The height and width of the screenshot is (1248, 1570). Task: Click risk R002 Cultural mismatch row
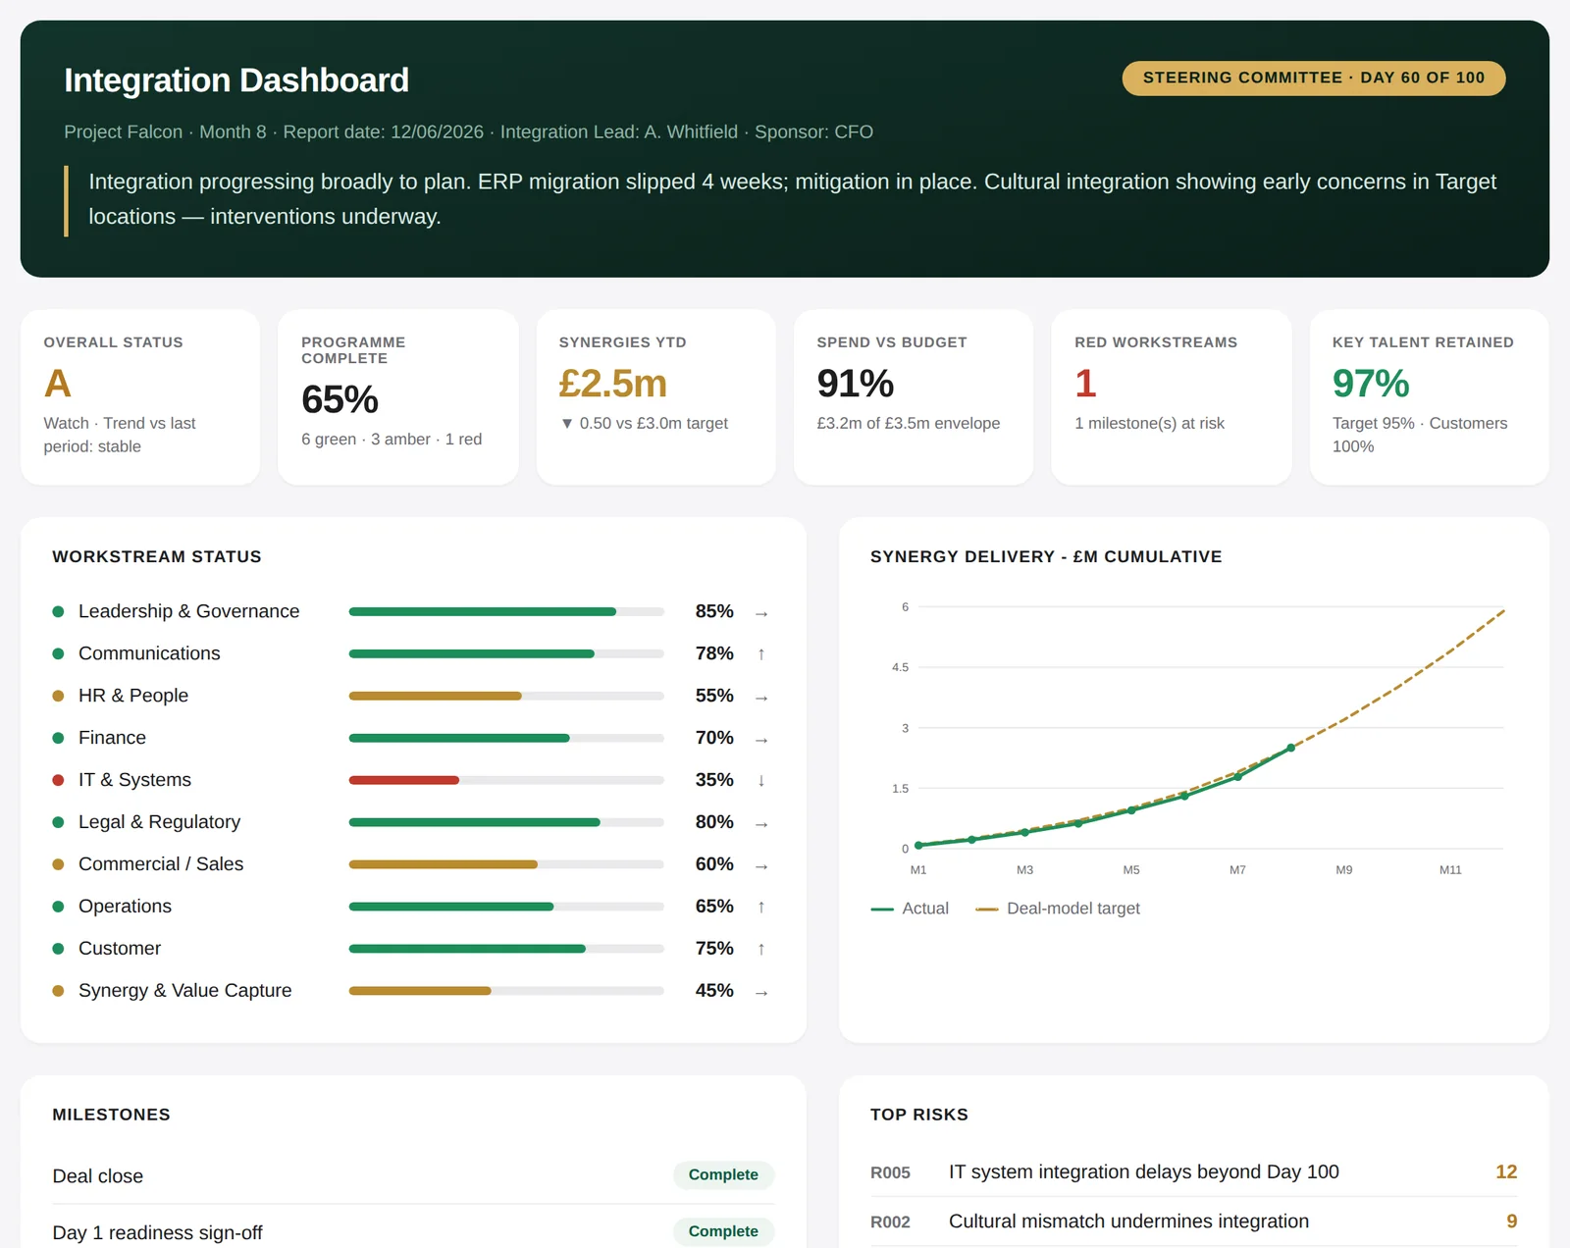1193,1222
